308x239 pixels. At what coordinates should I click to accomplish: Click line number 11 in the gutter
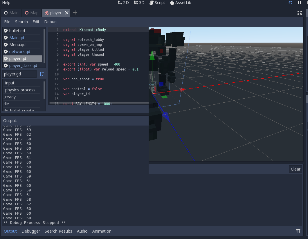click(57, 79)
